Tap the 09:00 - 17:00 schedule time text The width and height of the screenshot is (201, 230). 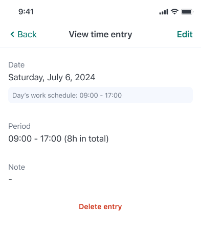click(x=101, y=96)
